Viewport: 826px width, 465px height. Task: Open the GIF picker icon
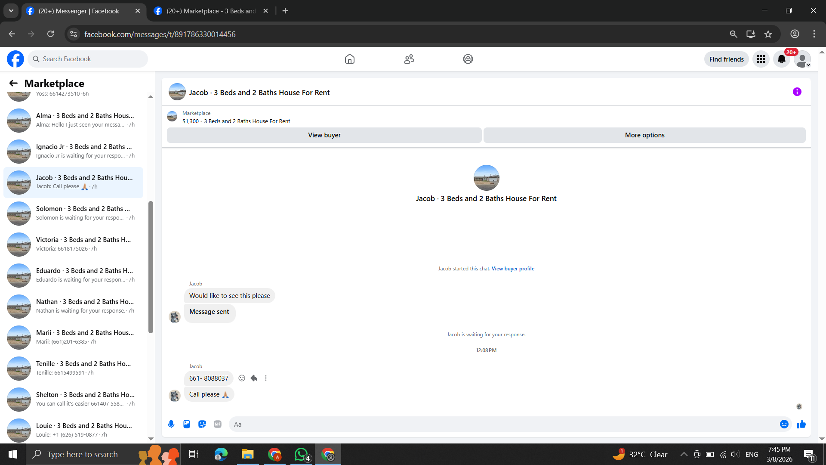218,424
